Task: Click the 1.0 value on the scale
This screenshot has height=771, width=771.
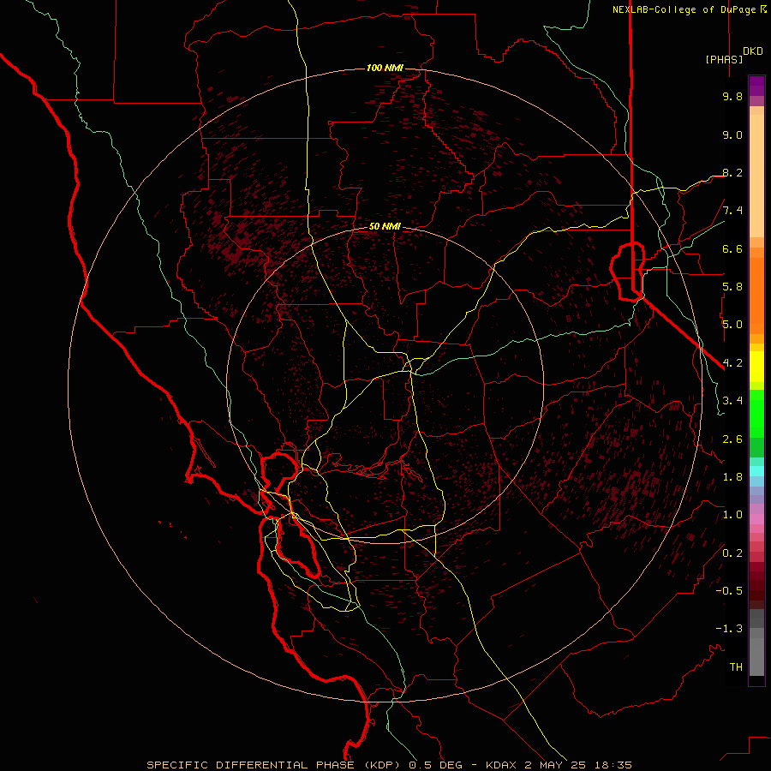Action: [x=732, y=515]
